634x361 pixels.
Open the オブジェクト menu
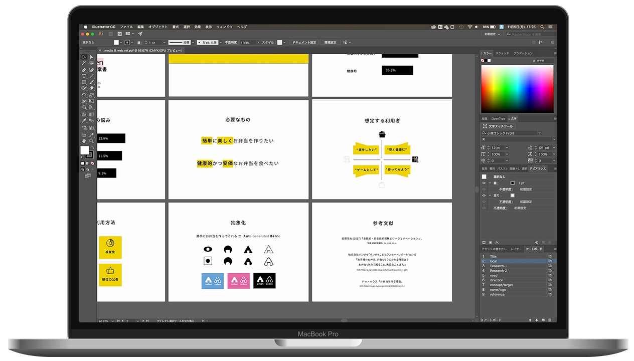click(x=158, y=27)
